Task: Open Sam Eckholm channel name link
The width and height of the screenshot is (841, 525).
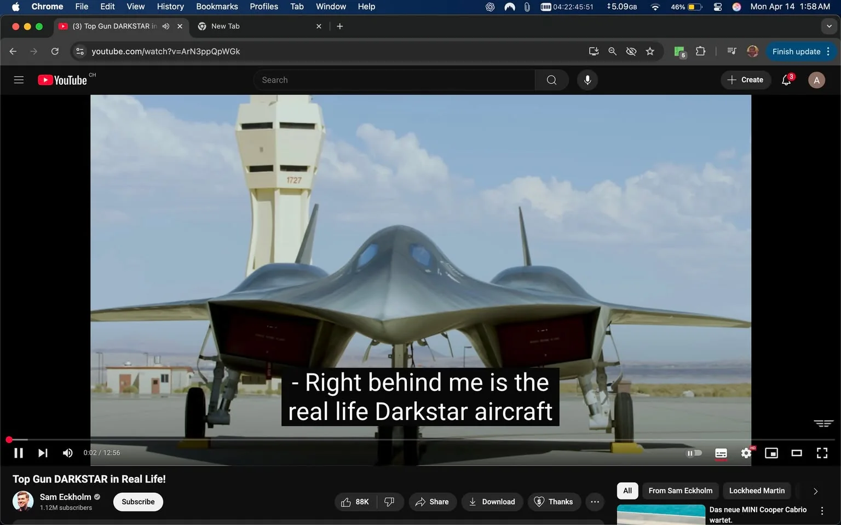Action: [x=65, y=497]
